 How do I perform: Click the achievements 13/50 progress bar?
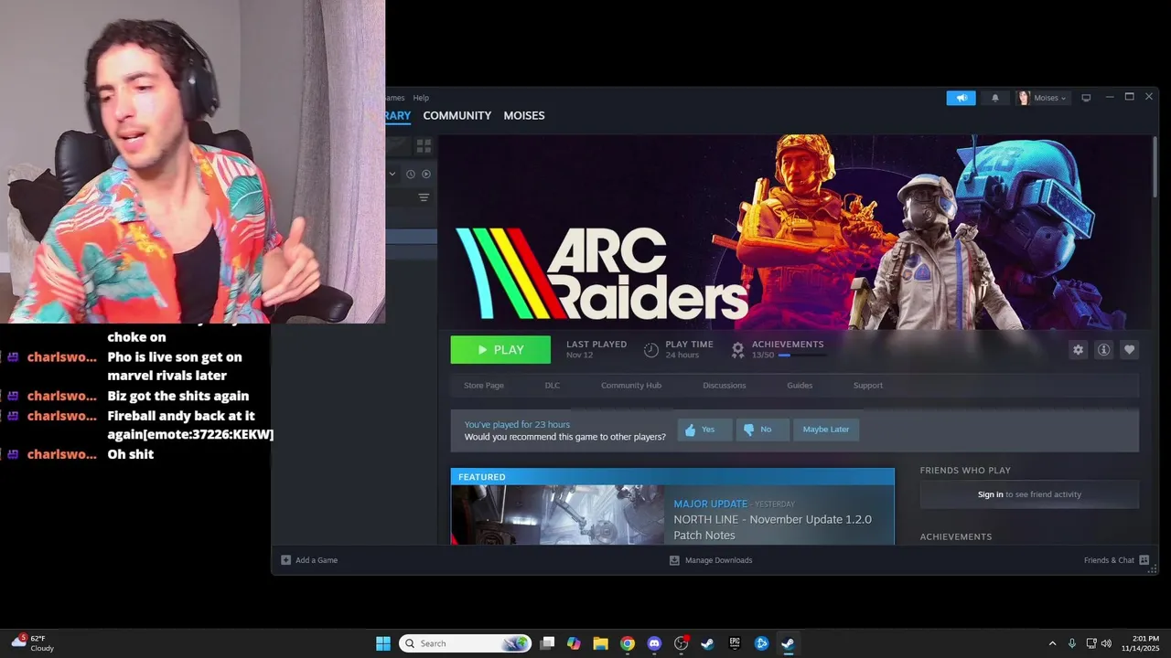click(x=801, y=355)
